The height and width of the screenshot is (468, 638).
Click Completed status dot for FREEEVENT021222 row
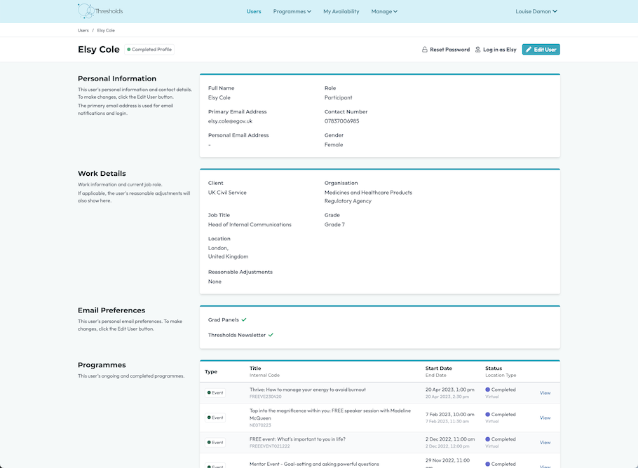point(488,439)
